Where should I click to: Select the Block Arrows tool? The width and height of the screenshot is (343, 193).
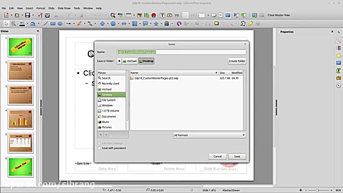click(124, 24)
